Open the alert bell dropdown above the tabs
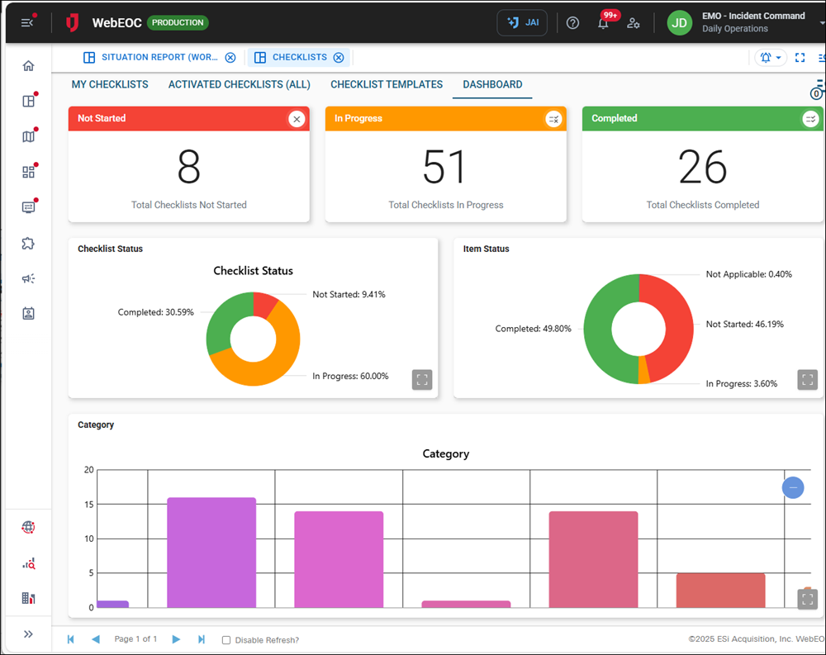Viewport: 826px width, 655px height. pos(770,57)
